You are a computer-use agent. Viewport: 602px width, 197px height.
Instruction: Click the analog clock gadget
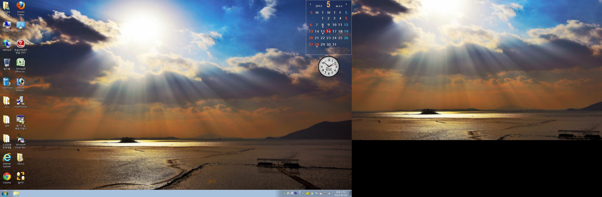coord(328,67)
